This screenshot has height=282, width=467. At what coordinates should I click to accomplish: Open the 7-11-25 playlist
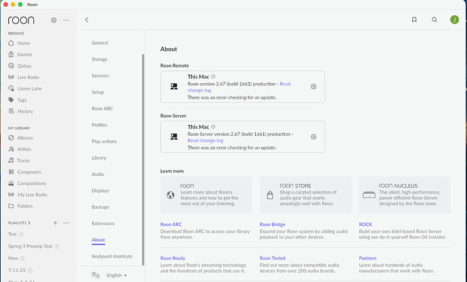[17, 270]
